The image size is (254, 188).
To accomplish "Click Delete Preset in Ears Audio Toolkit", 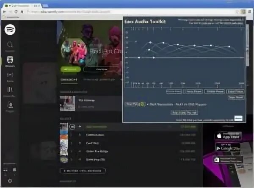I will tap(215, 91).
